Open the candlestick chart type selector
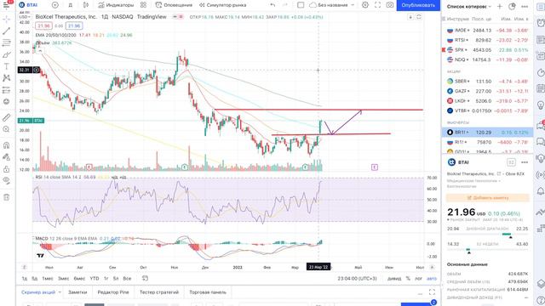Viewport: 545px width, 306px height. coord(86,5)
